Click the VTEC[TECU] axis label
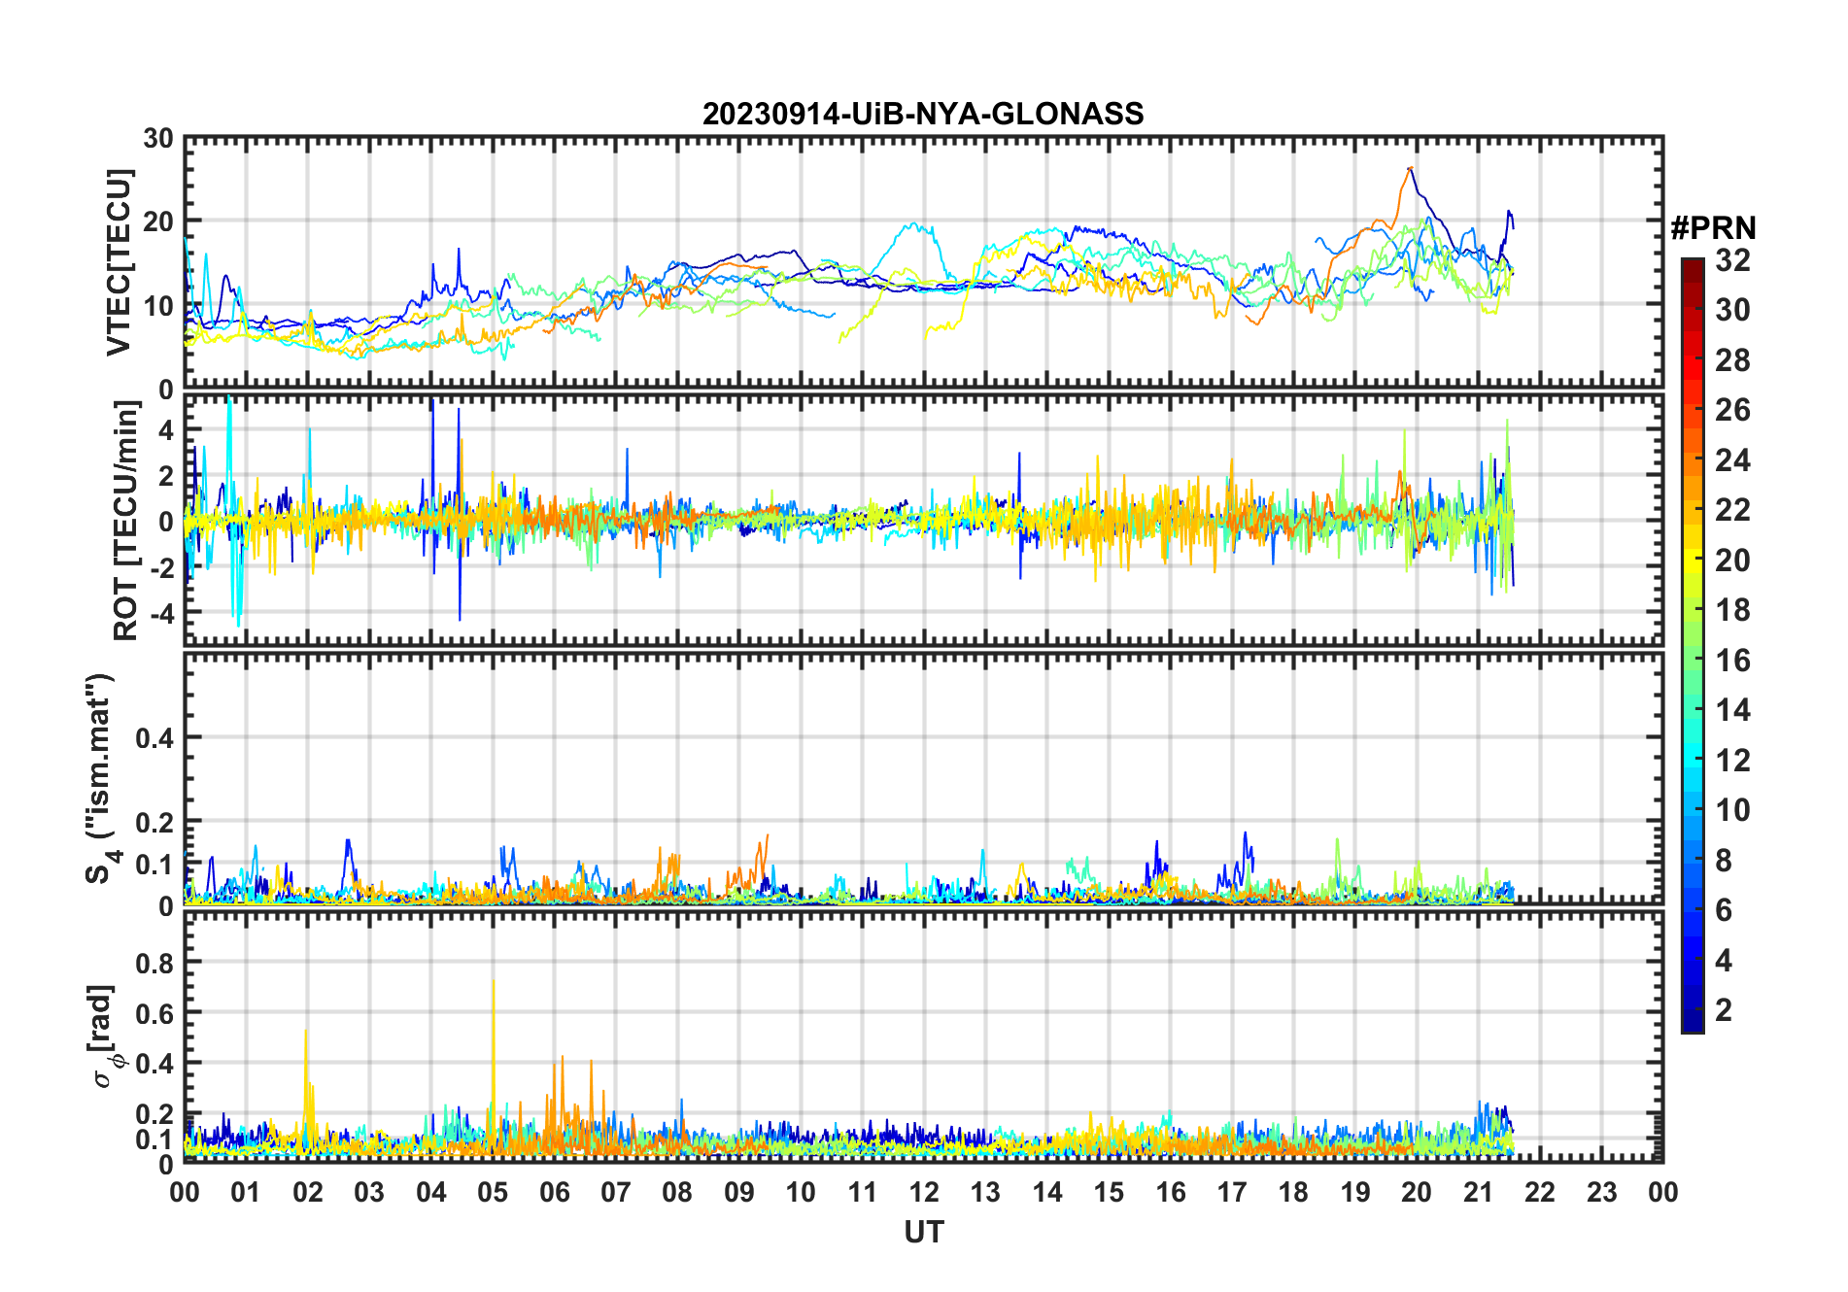The height and width of the screenshot is (1292, 1848). pyautogui.click(x=119, y=262)
